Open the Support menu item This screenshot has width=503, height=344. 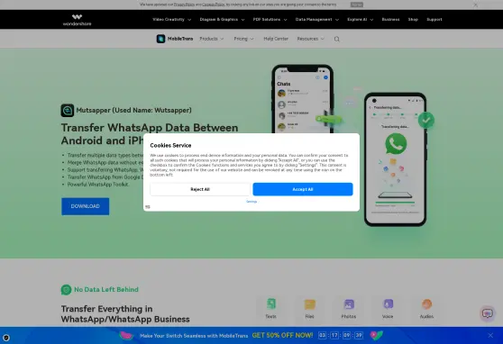[434, 20]
